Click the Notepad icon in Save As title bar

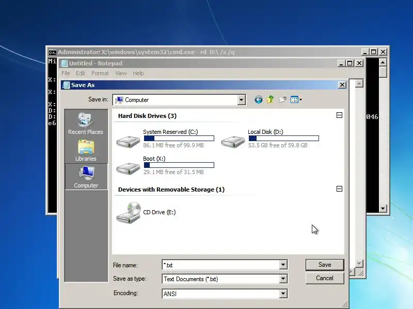66,85
